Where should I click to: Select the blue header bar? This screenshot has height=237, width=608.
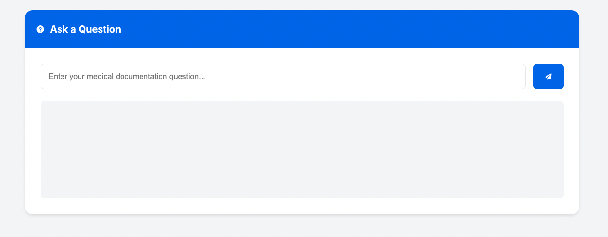tap(302, 29)
